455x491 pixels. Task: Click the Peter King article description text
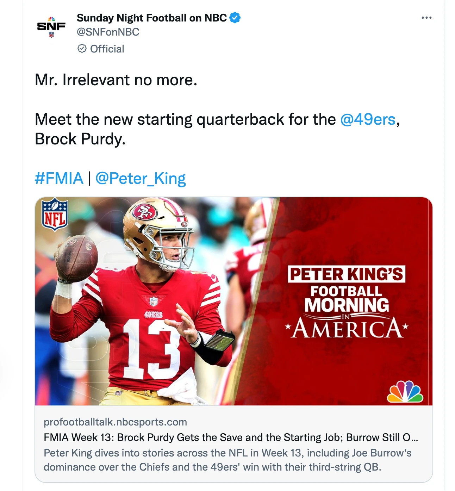(227, 460)
